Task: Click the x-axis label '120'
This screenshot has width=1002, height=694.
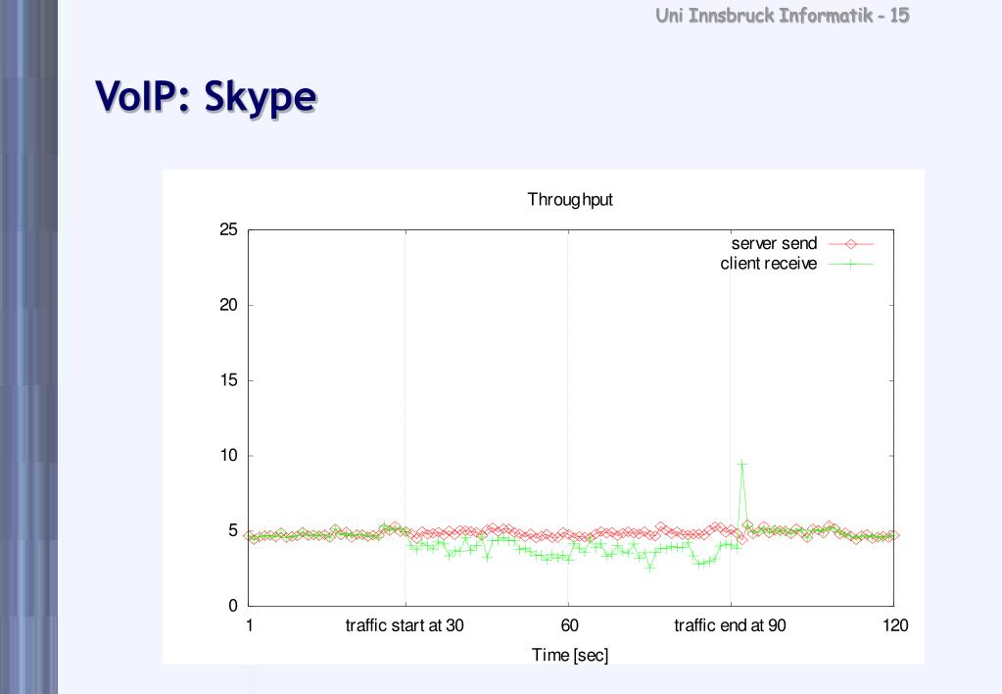Action: (895, 625)
